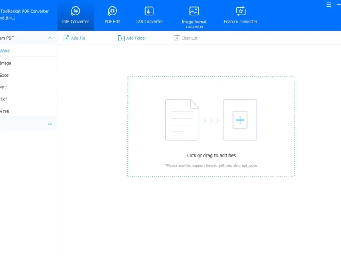This screenshot has height=256, width=341.
Task: Open the CAD Converter tab
Action: coord(149,15)
